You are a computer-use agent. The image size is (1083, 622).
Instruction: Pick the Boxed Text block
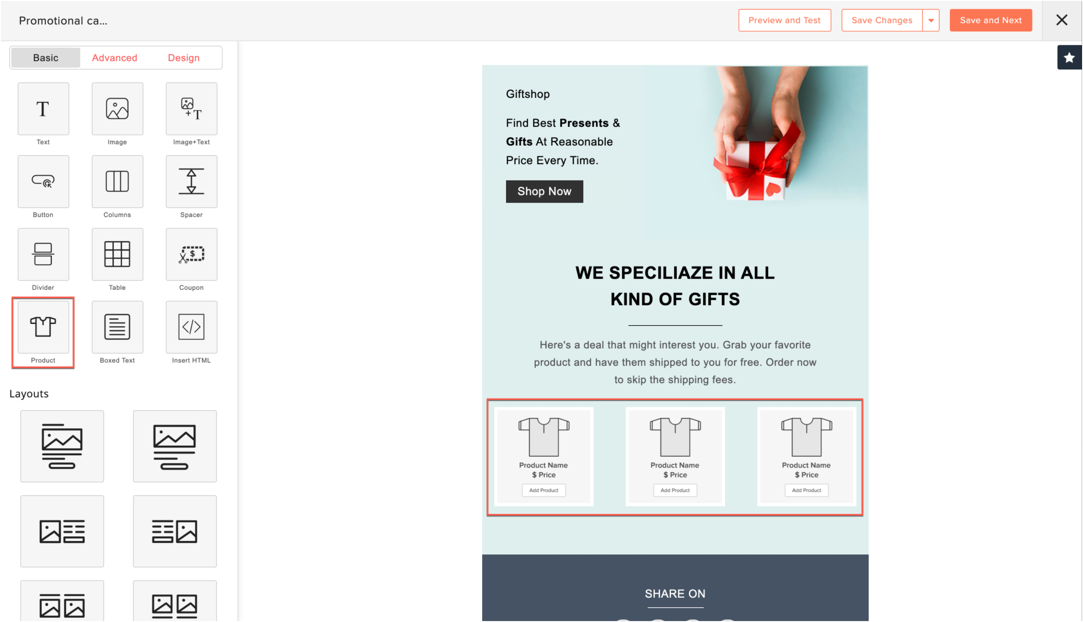pos(117,327)
